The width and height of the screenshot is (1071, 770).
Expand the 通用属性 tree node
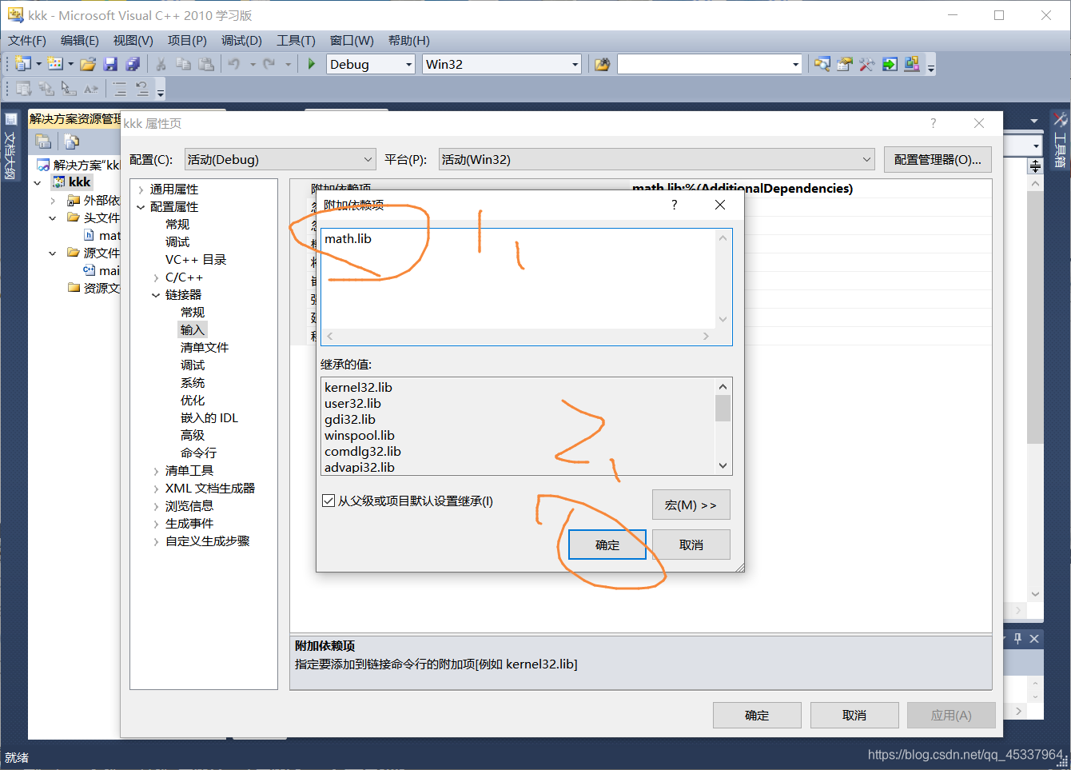[141, 190]
